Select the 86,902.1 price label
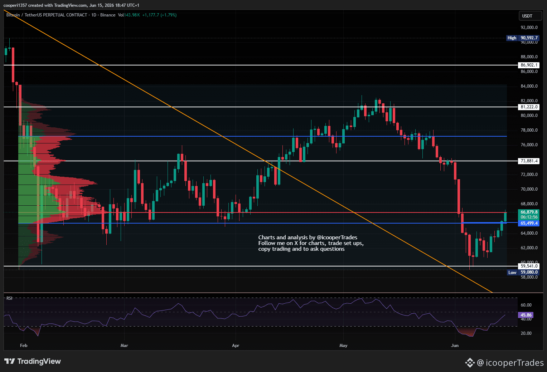 point(529,65)
